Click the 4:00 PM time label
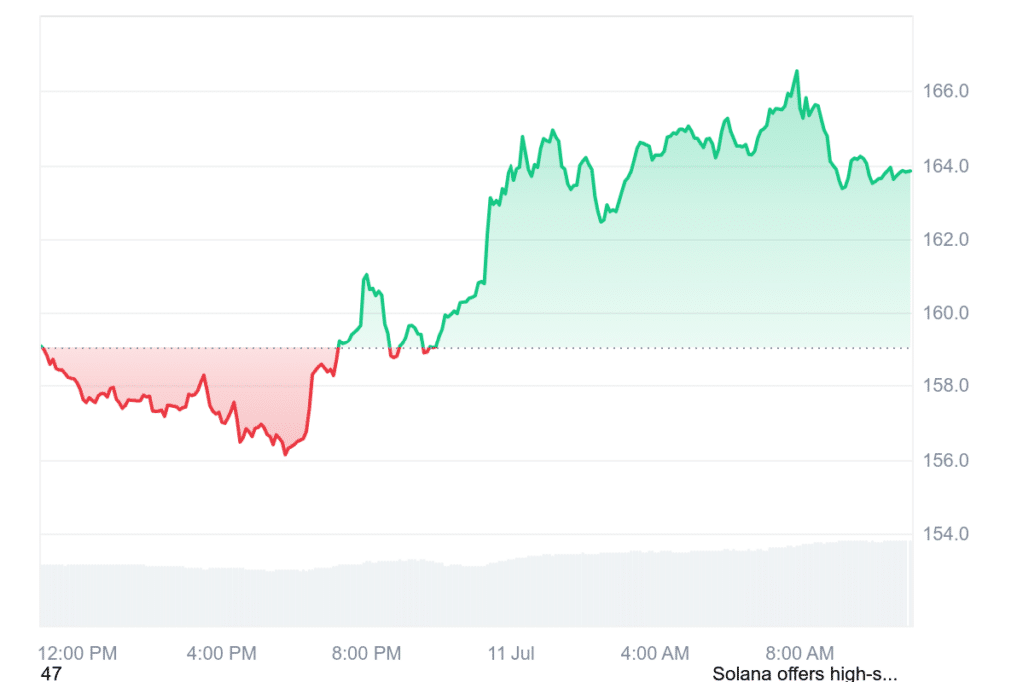This screenshot has width=1023, height=682. pos(221,653)
